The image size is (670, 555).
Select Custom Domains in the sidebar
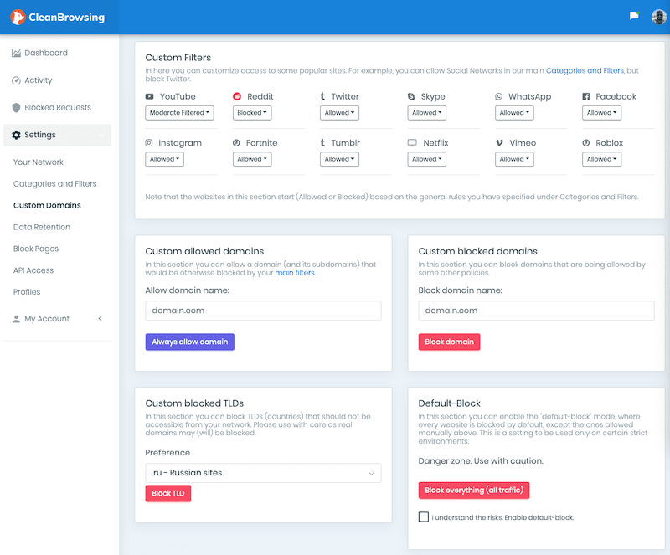tap(47, 205)
